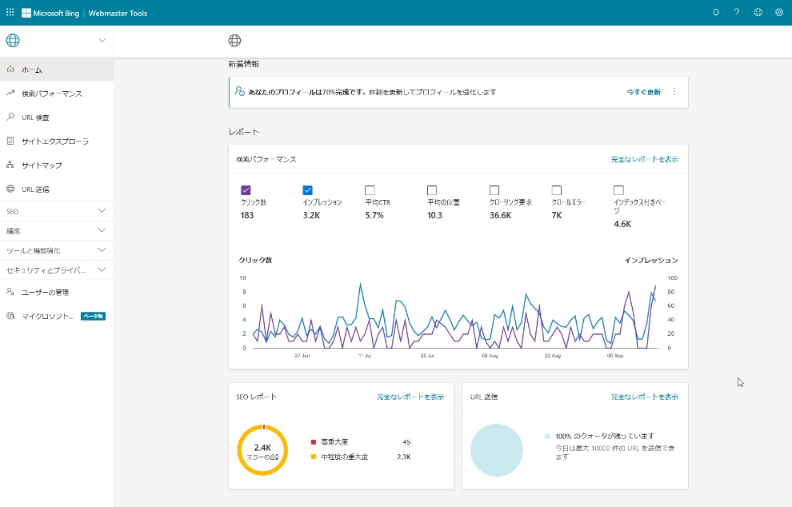Viewport: 792px width, 507px height.
Task: Open the three-dot menu on profile notice
Action: (x=674, y=91)
